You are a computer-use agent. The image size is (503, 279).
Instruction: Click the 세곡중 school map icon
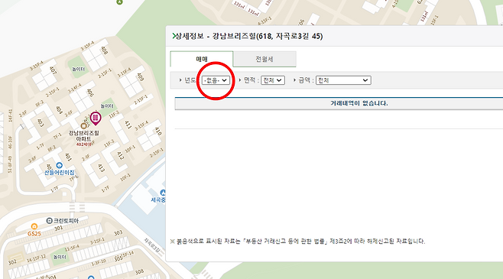163,193
